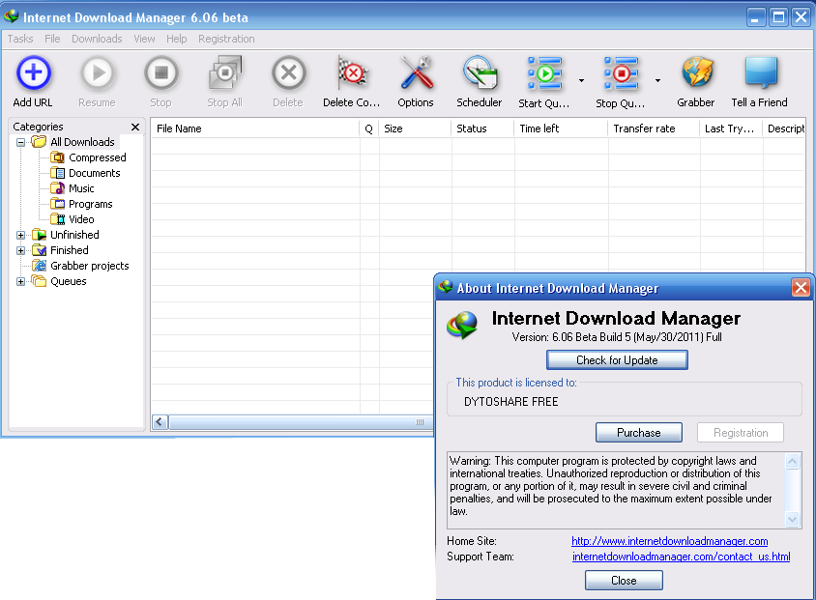Sort by File Name column header

tap(255, 129)
